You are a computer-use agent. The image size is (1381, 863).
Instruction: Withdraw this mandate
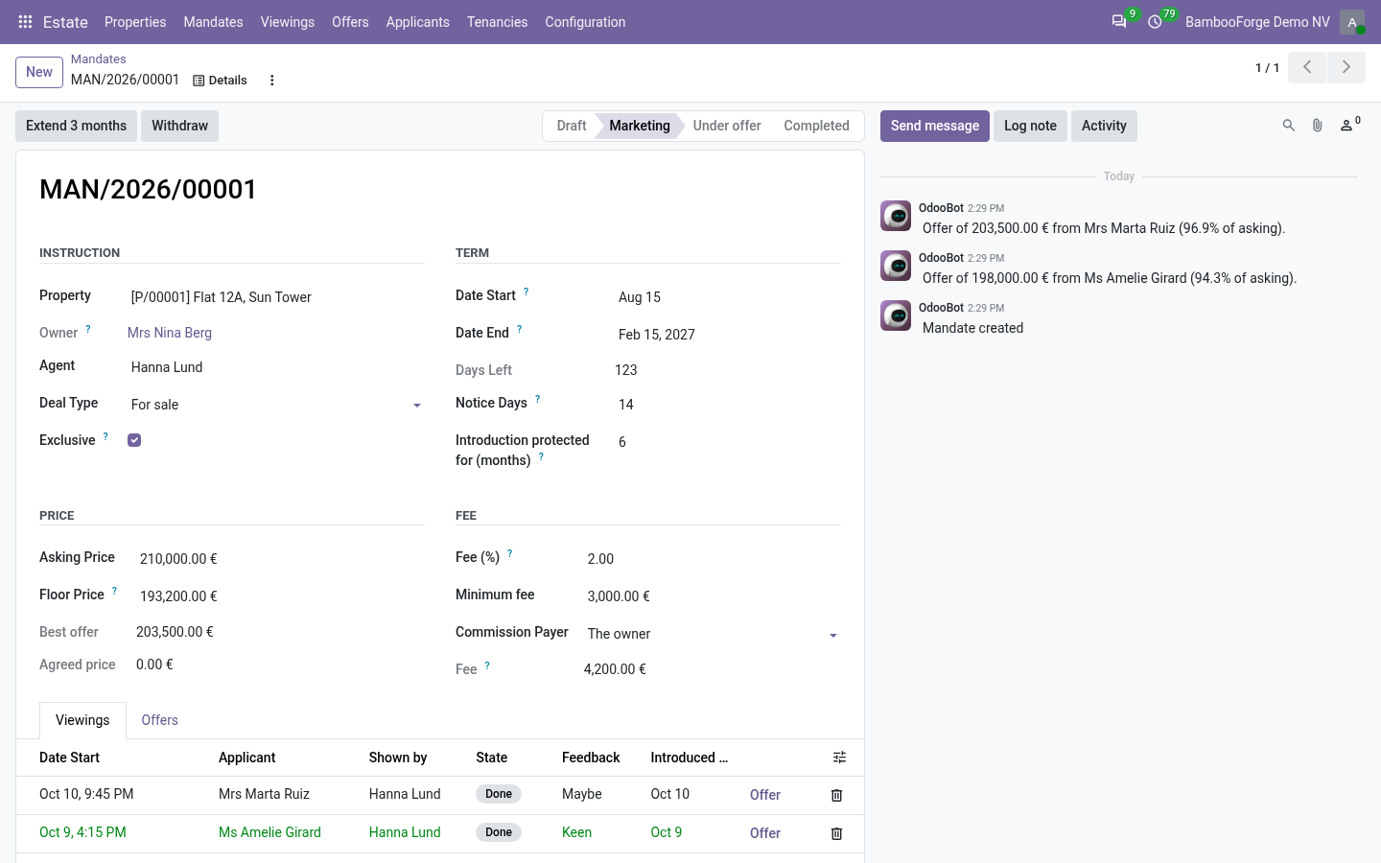tap(179, 126)
